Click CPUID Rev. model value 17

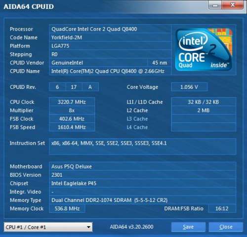coord(74,87)
